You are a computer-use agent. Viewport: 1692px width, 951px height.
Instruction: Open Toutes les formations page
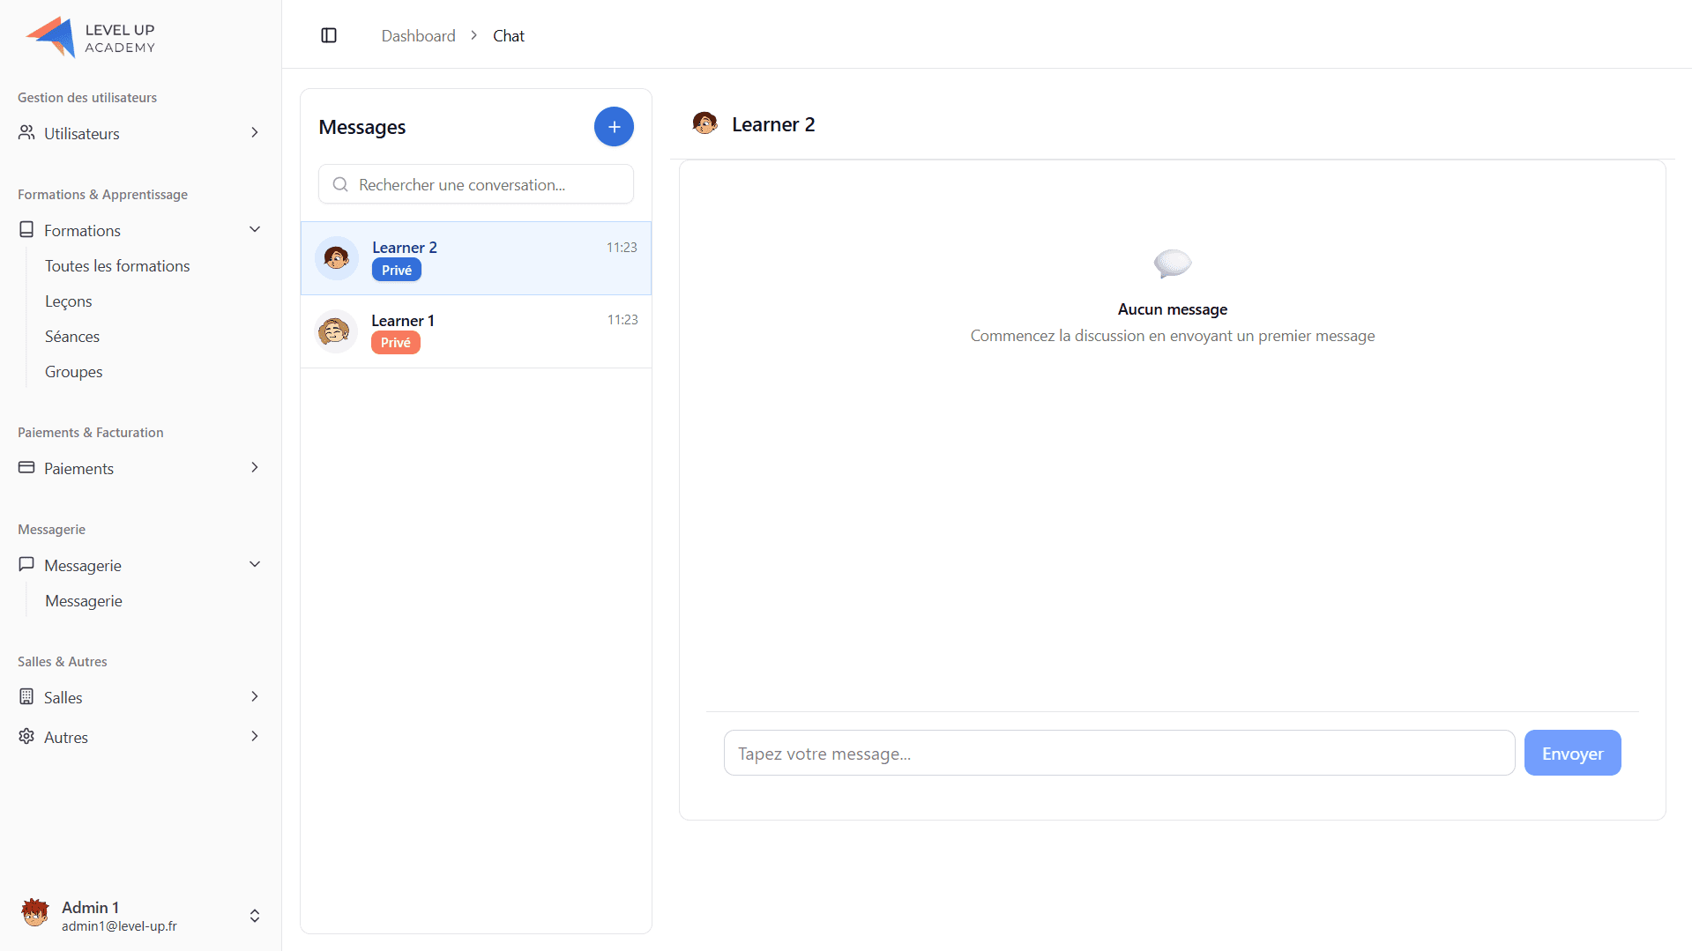[x=117, y=266]
